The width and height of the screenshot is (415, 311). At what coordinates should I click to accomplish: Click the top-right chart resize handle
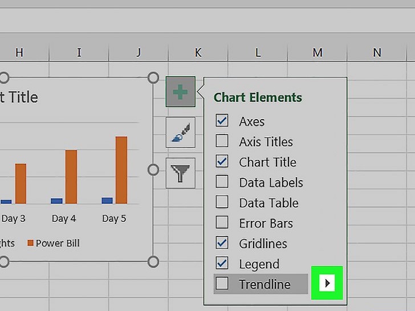tap(153, 77)
